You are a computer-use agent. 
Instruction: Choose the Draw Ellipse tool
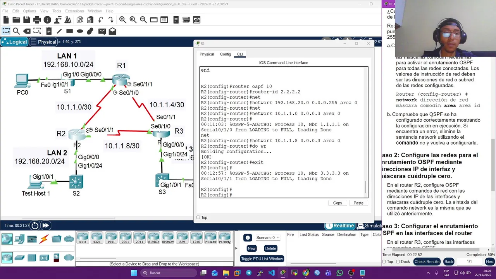tap(80, 31)
